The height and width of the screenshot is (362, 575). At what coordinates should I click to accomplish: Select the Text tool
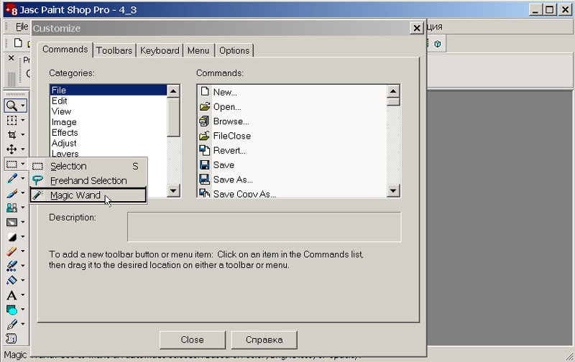11,295
